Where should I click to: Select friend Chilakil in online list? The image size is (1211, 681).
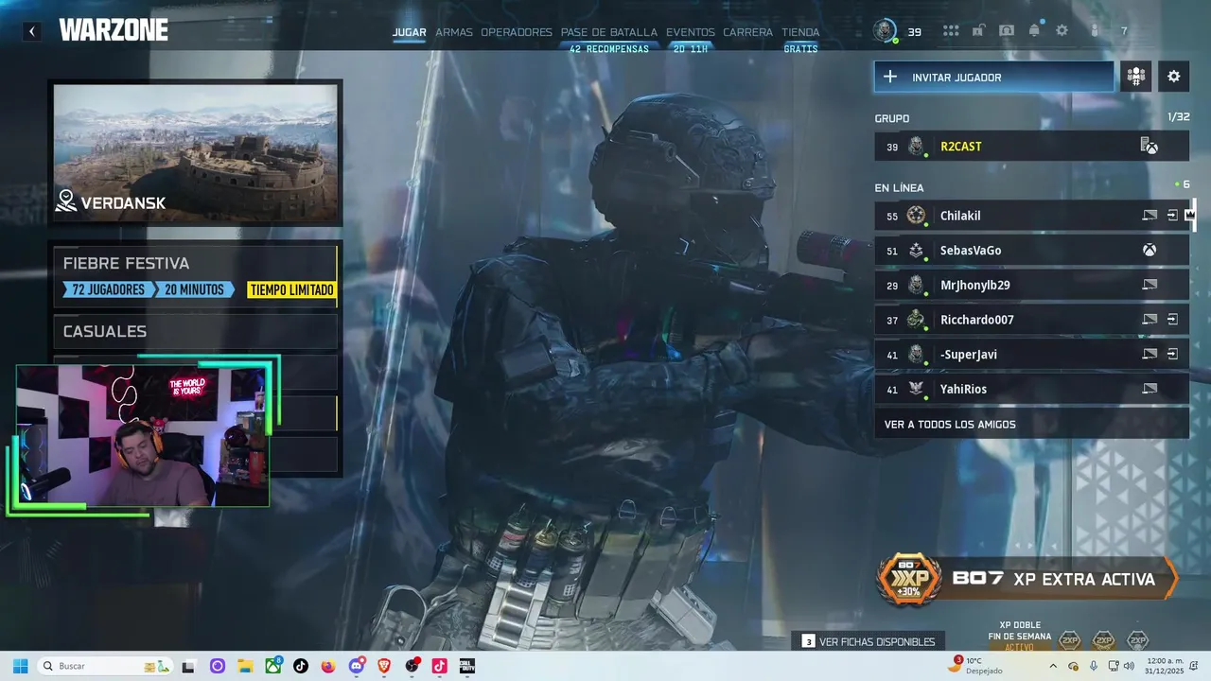pos(1031,216)
